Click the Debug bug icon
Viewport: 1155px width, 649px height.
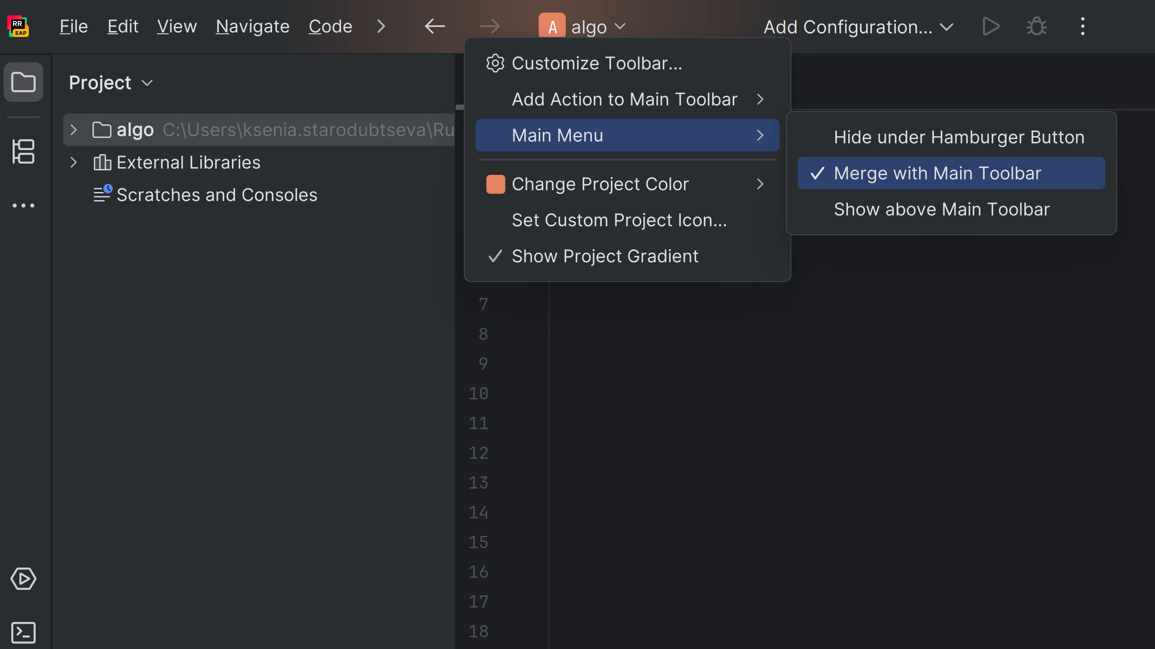(x=1036, y=27)
